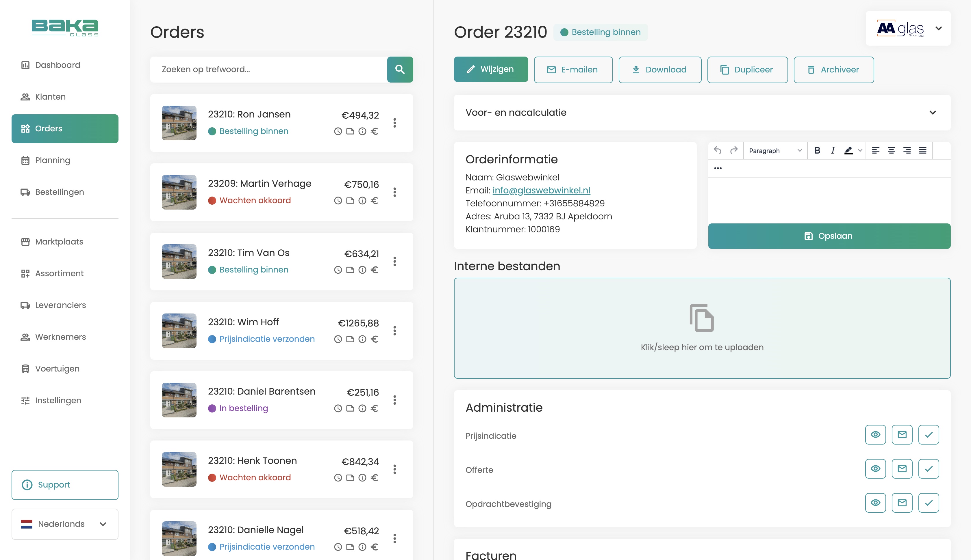Click undo arrow in text editor
971x560 pixels.
click(x=717, y=150)
